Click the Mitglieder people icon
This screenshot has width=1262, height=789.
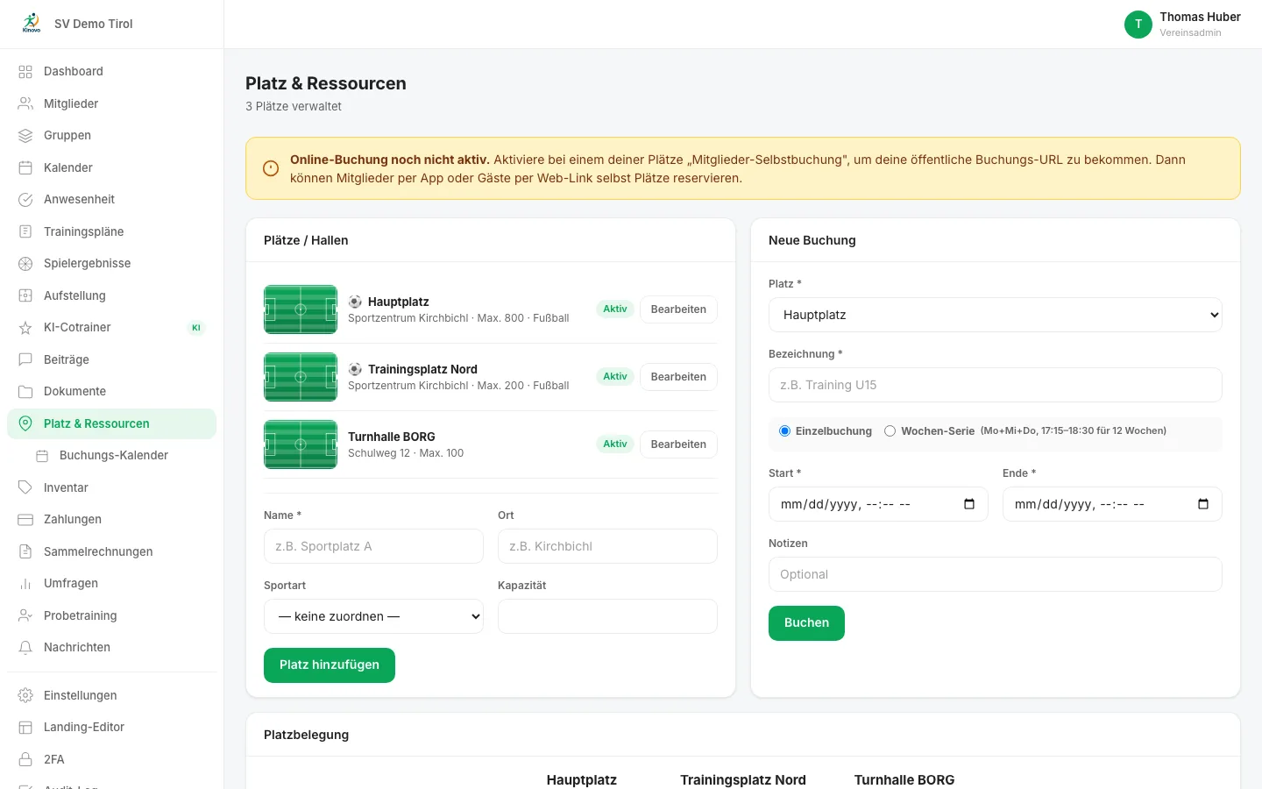pyautogui.click(x=25, y=103)
